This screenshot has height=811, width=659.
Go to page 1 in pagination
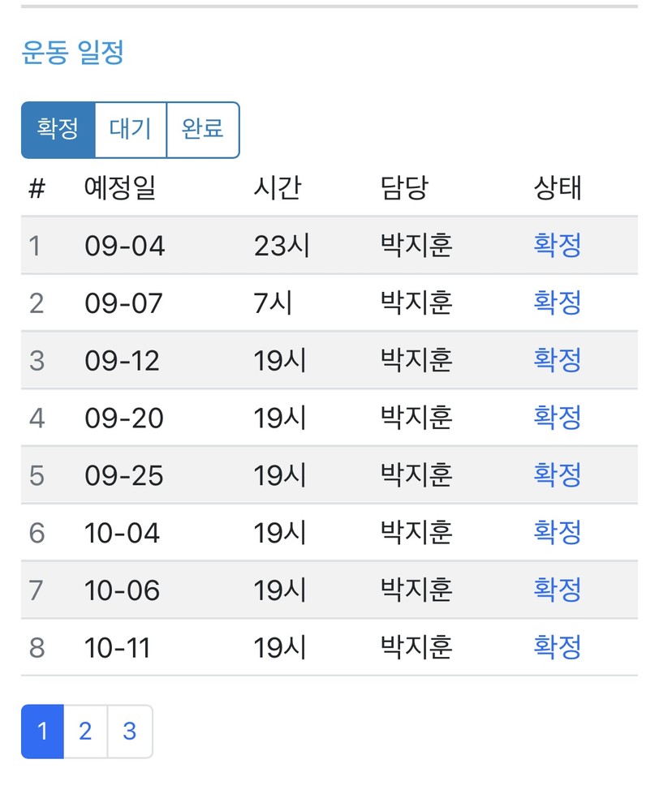[x=42, y=732]
